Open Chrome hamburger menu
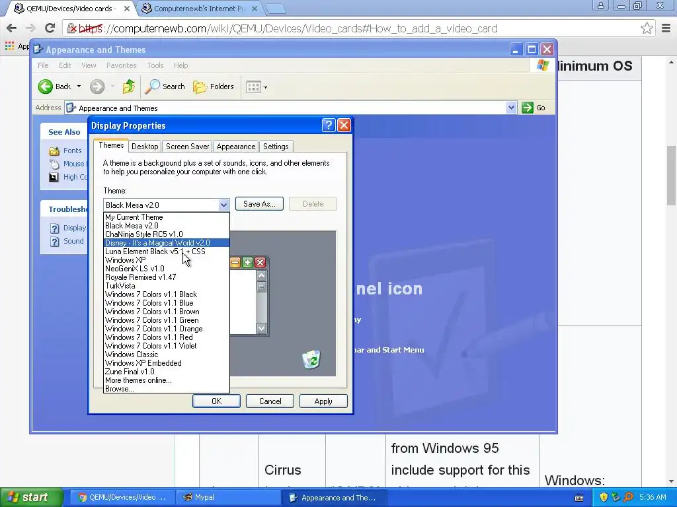 coord(666,28)
